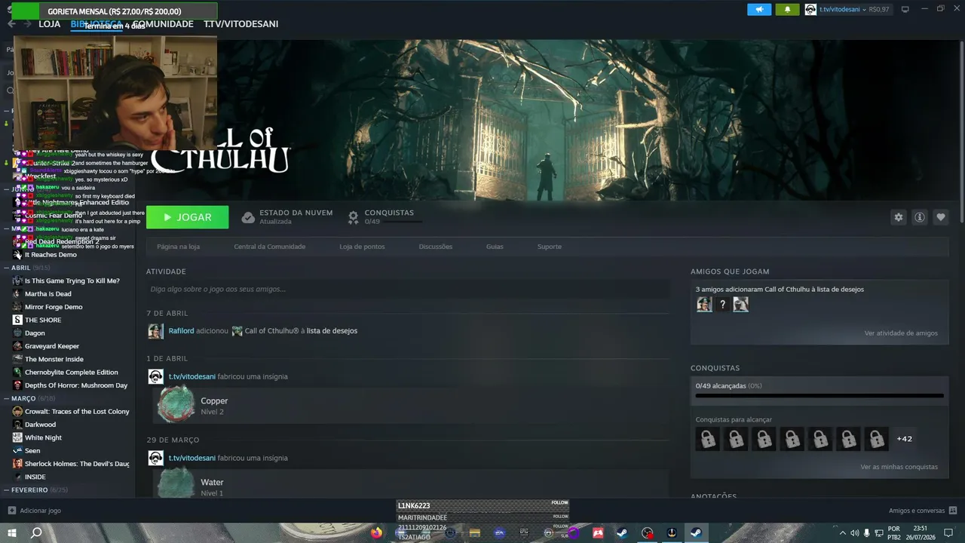Open the Guias tab

[495, 247]
